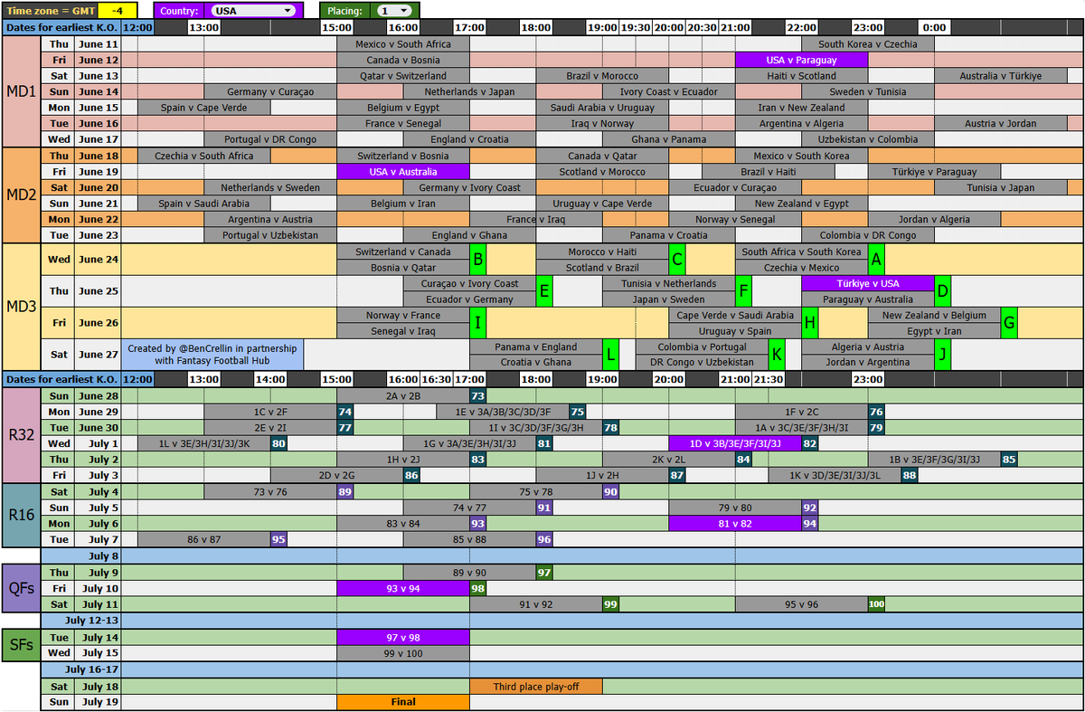Click Uzbekistan v Colombia match cell
Image resolution: width=1085 pixels, height=712 pixels.
click(868, 139)
